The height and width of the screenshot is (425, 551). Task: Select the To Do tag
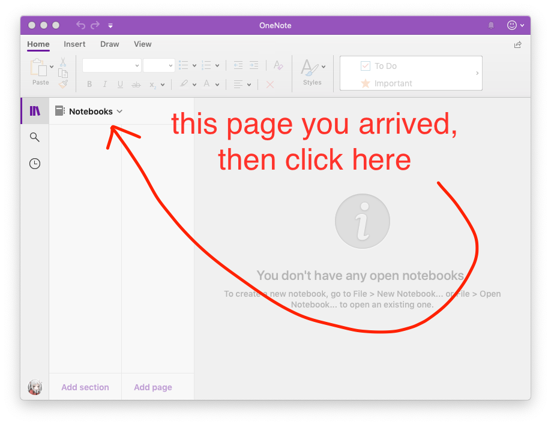click(379, 66)
